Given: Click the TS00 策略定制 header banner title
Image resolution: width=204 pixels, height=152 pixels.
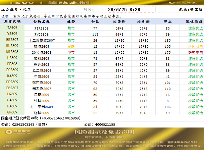Looking at the screenshot, I should point(49,3).
